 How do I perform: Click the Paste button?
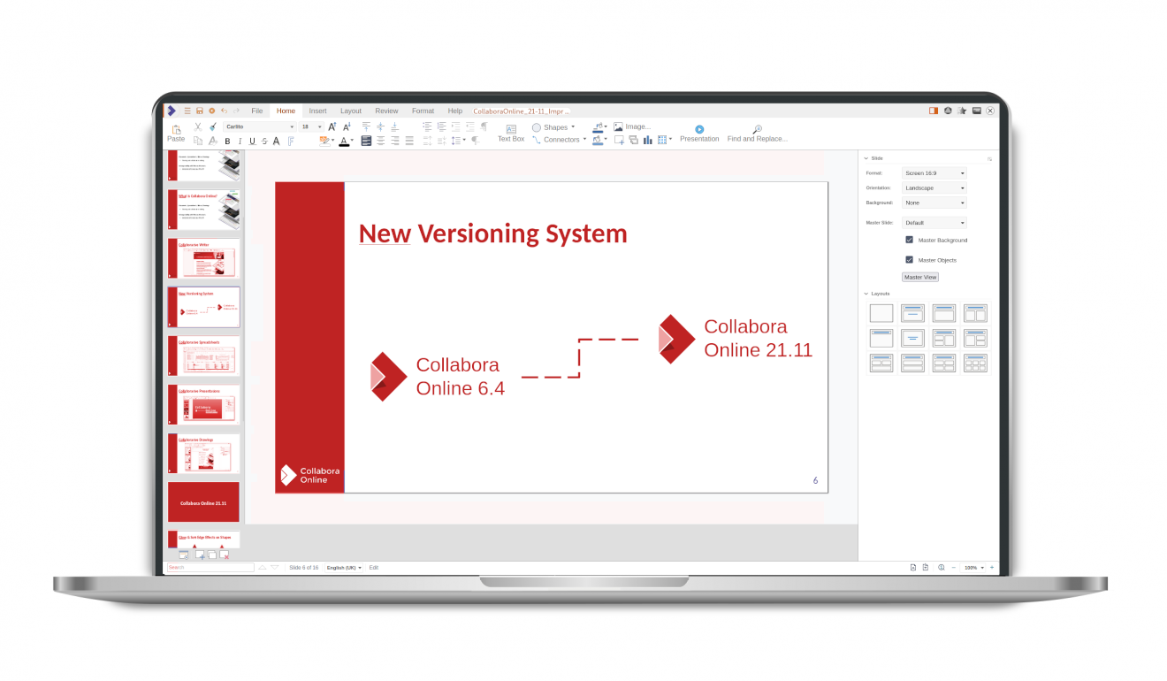click(176, 134)
